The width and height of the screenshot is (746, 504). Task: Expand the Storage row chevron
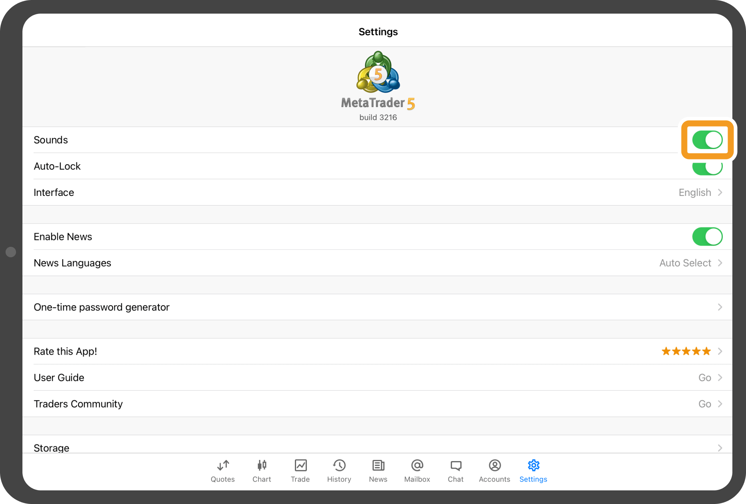tap(720, 448)
